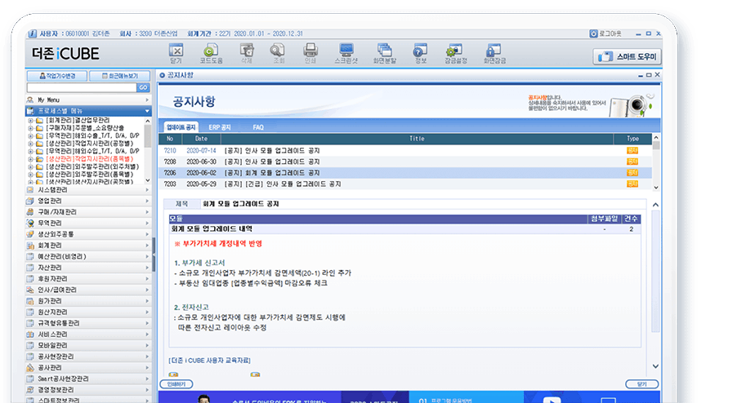Open the 스마트 도우미 assistant button
Viewport: 755px width, 403px height.
(x=628, y=57)
